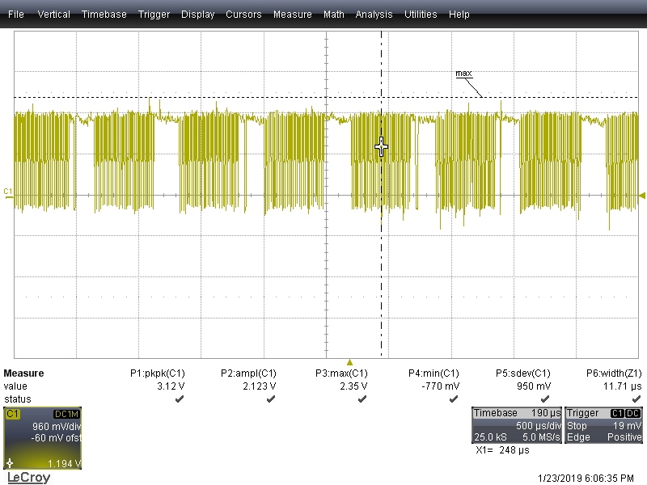
Task: Click the C1 ground level indicator
Action: pos(8,193)
